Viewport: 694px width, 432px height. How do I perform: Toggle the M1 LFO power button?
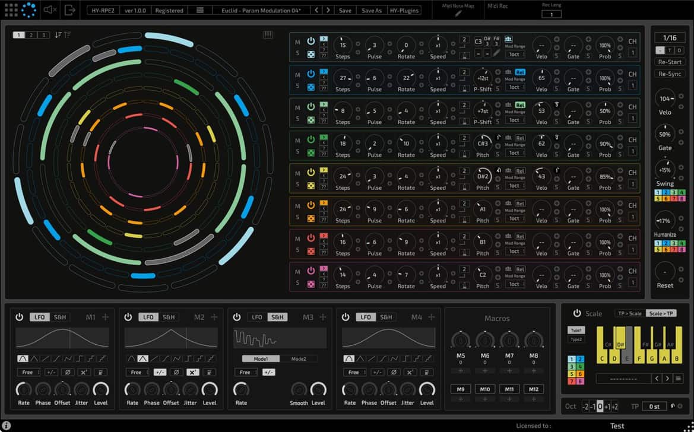(19, 317)
